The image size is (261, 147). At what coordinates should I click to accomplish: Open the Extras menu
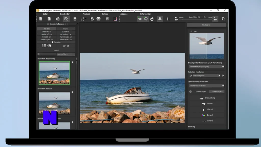[x=105, y=14]
